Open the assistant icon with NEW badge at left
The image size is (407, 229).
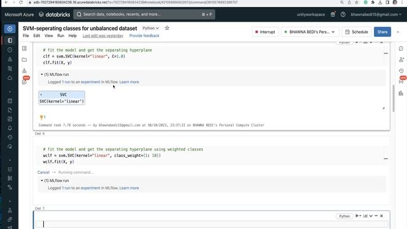pos(25,81)
